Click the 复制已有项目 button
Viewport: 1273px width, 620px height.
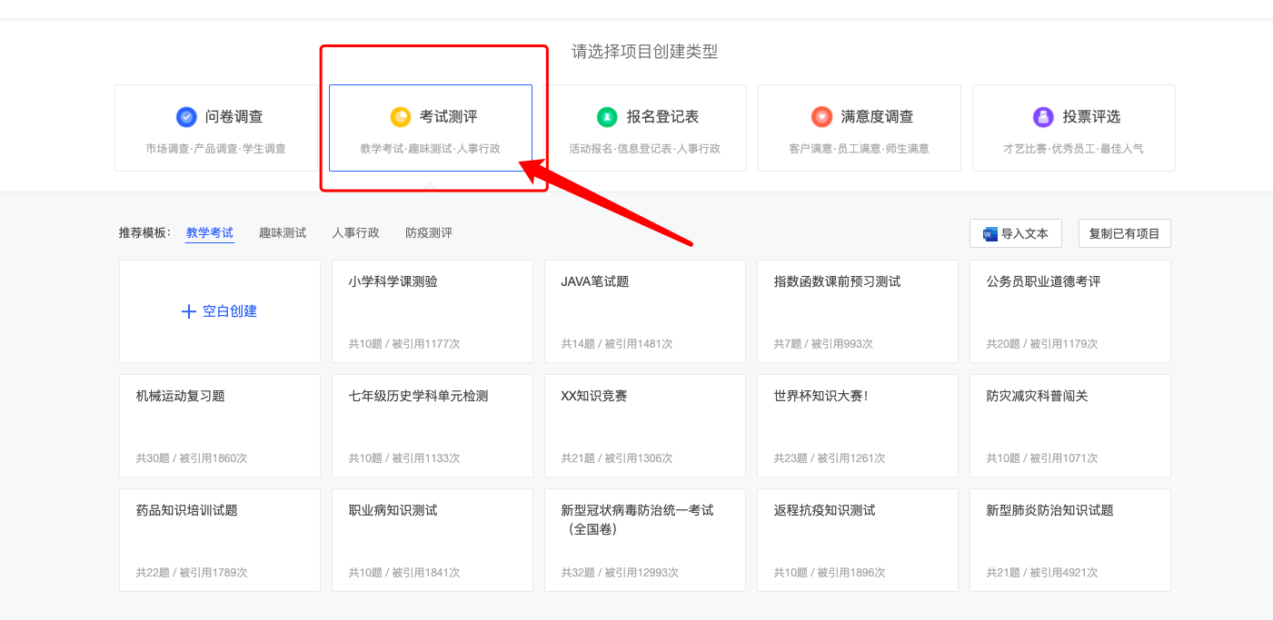point(1125,233)
